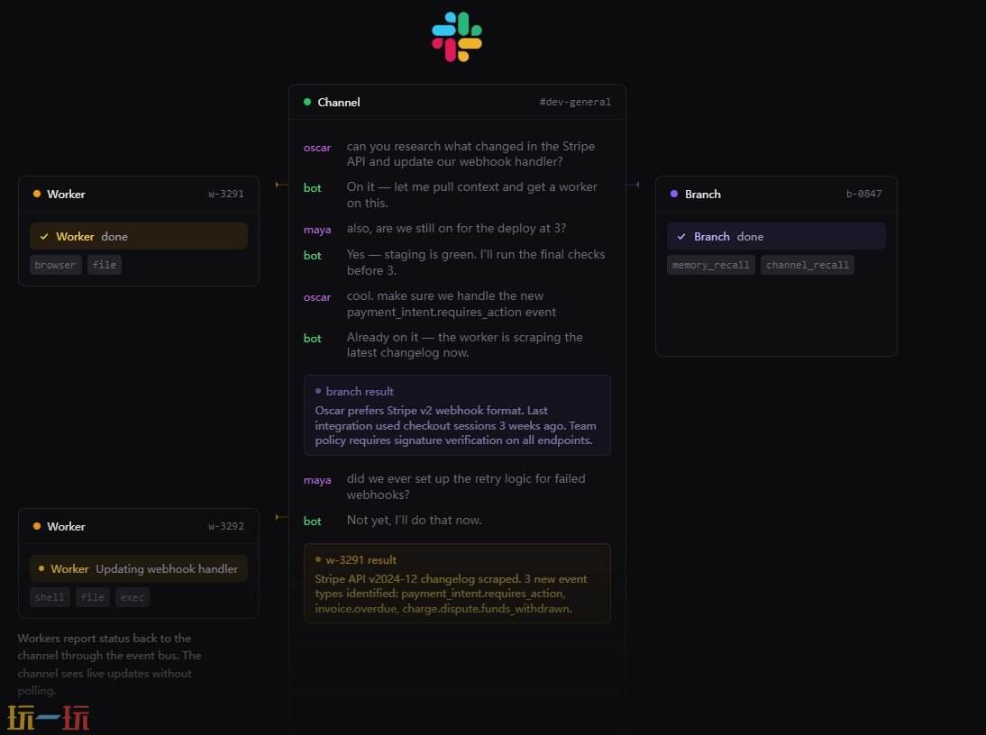Open the w-3291 result message card
Viewport: 986px width, 735px height.
pos(457,584)
